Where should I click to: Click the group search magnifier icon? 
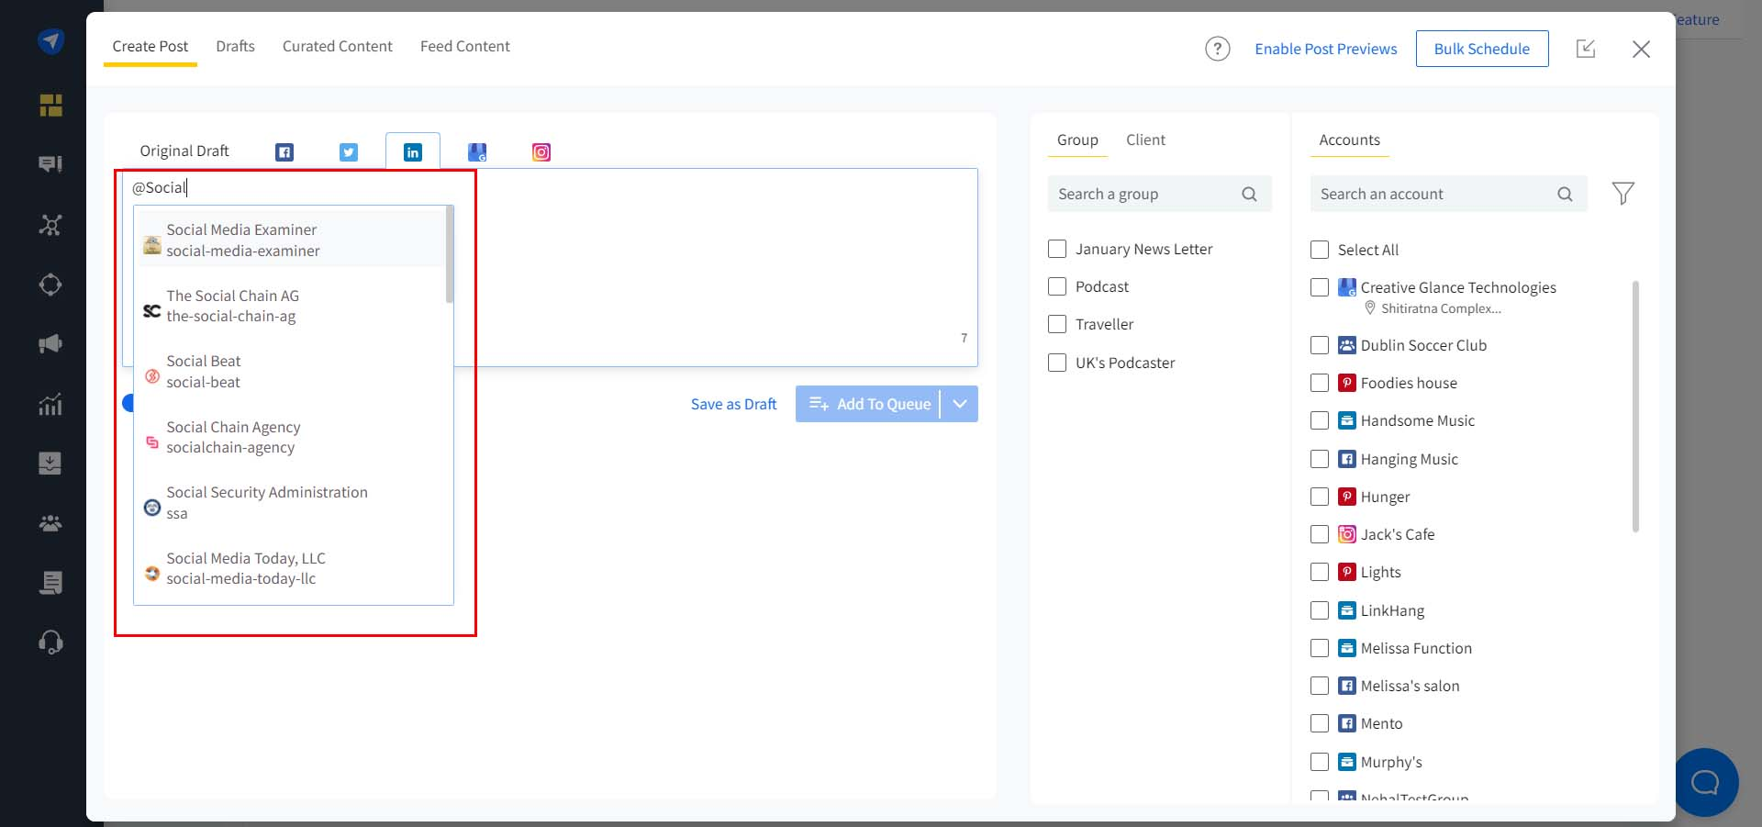1249,194
